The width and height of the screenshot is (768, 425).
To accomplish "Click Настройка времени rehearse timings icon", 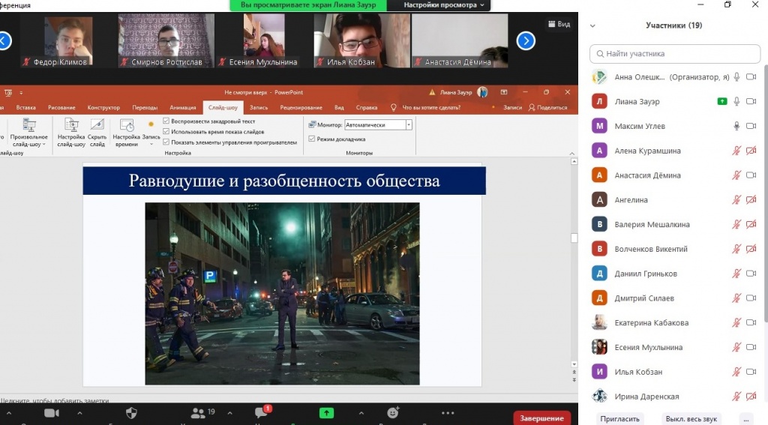I will tap(126, 129).
